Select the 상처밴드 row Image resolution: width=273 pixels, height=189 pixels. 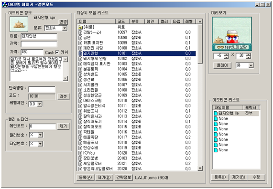(x=137, y=74)
